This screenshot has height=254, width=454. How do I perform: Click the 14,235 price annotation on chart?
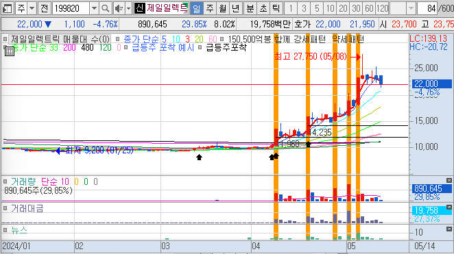point(320,132)
